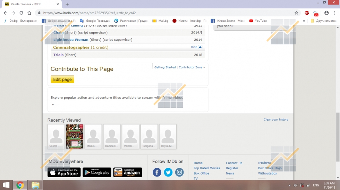Open a new browser tab
Screen dimensions: 340x190
[67, 4]
